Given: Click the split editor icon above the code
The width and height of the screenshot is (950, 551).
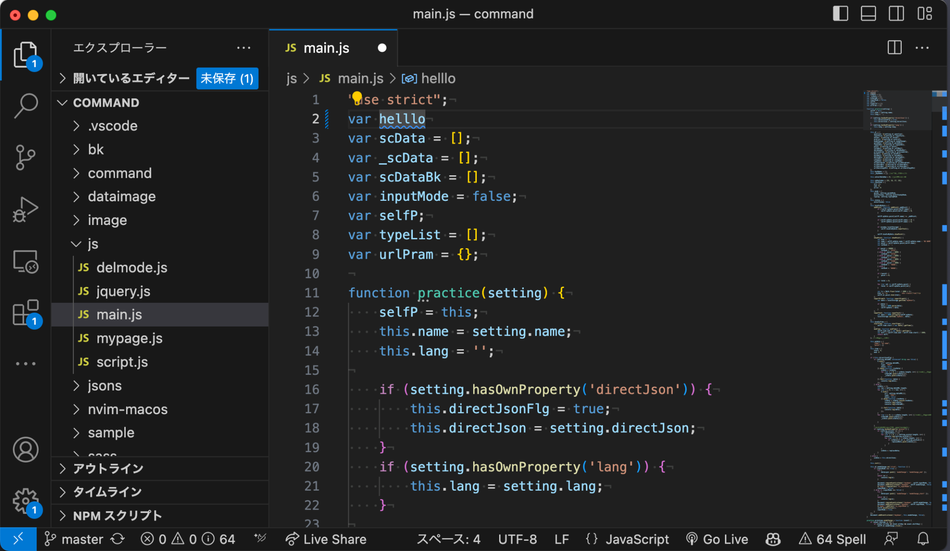Looking at the screenshot, I should pos(894,47).
